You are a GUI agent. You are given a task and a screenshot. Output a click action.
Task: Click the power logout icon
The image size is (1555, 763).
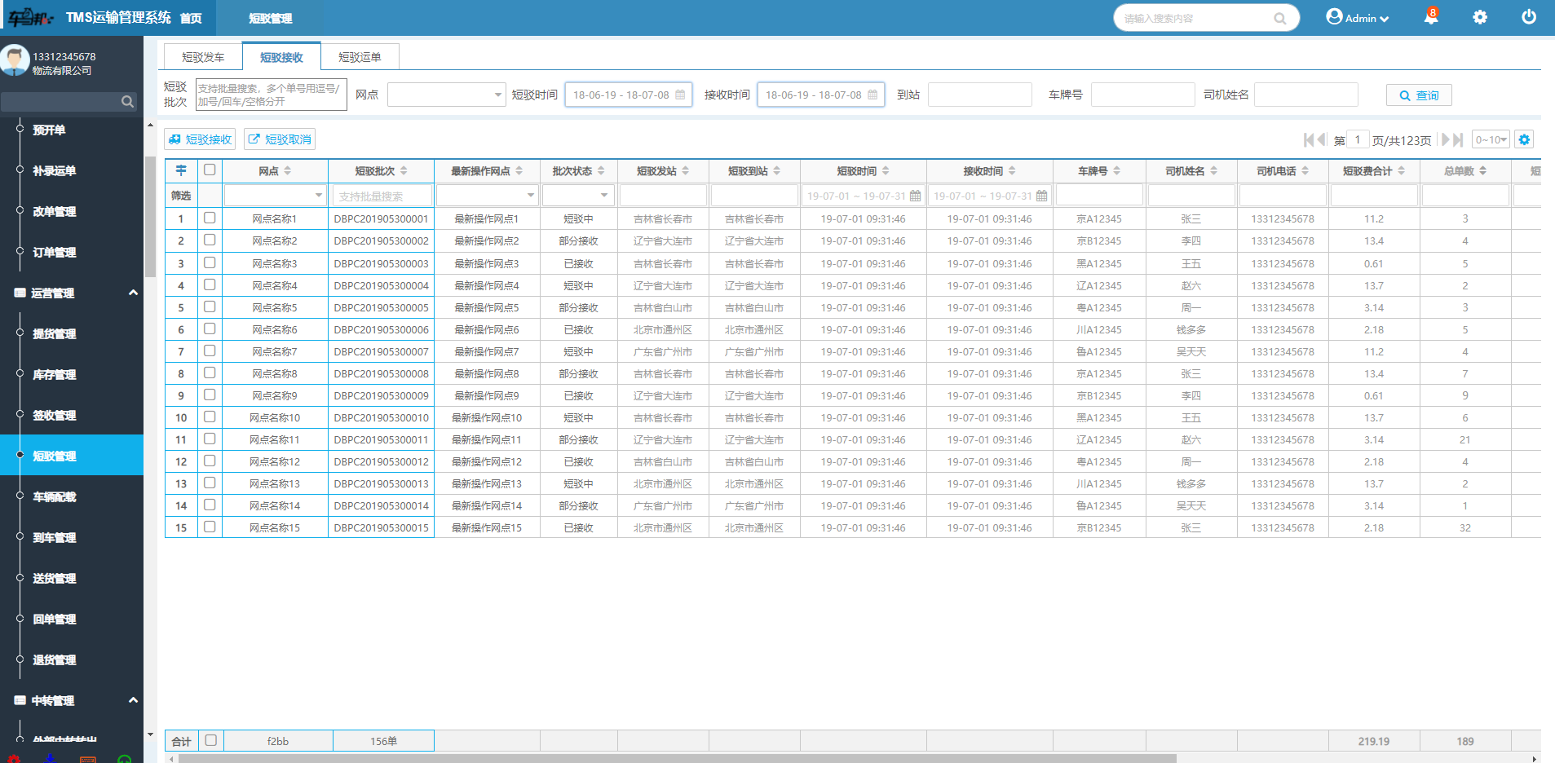(1529, 17)
